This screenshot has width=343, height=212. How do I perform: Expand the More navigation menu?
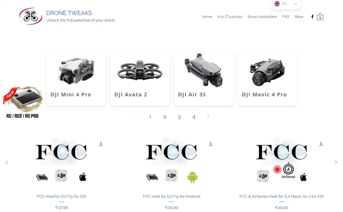(298, 17)
